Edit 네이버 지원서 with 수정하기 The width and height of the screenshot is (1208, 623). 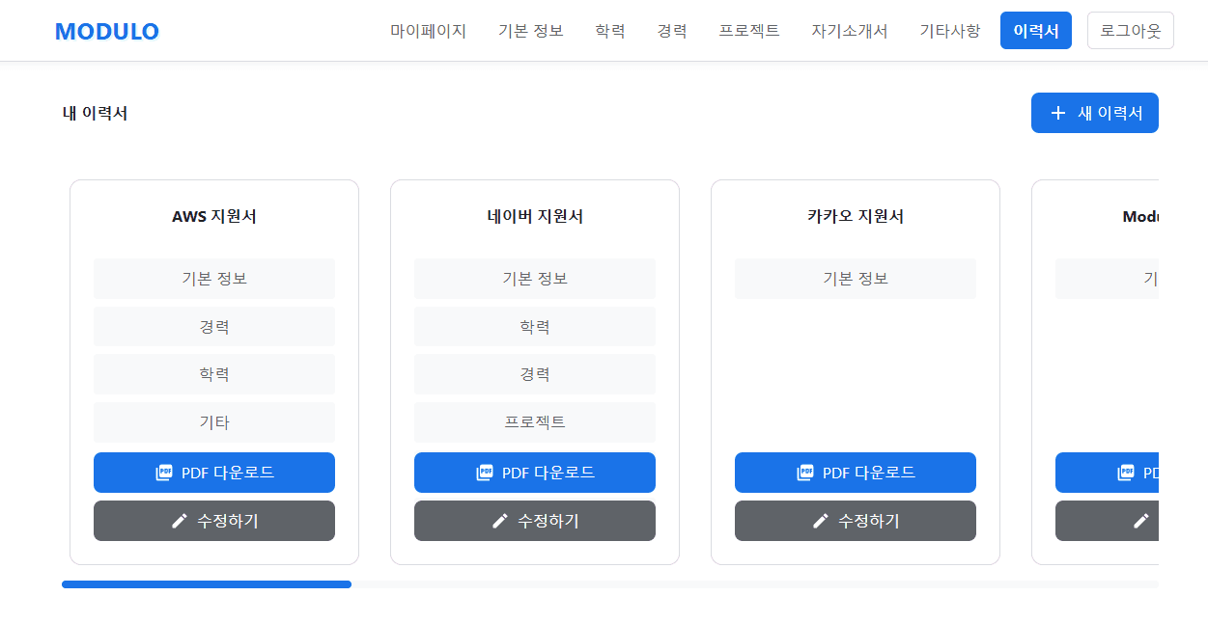click(535, 521)
